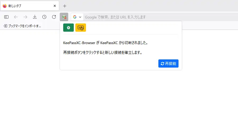Toggle the Firefox sidebar icon
Screen dimensions: 238x132
(6, 17)
